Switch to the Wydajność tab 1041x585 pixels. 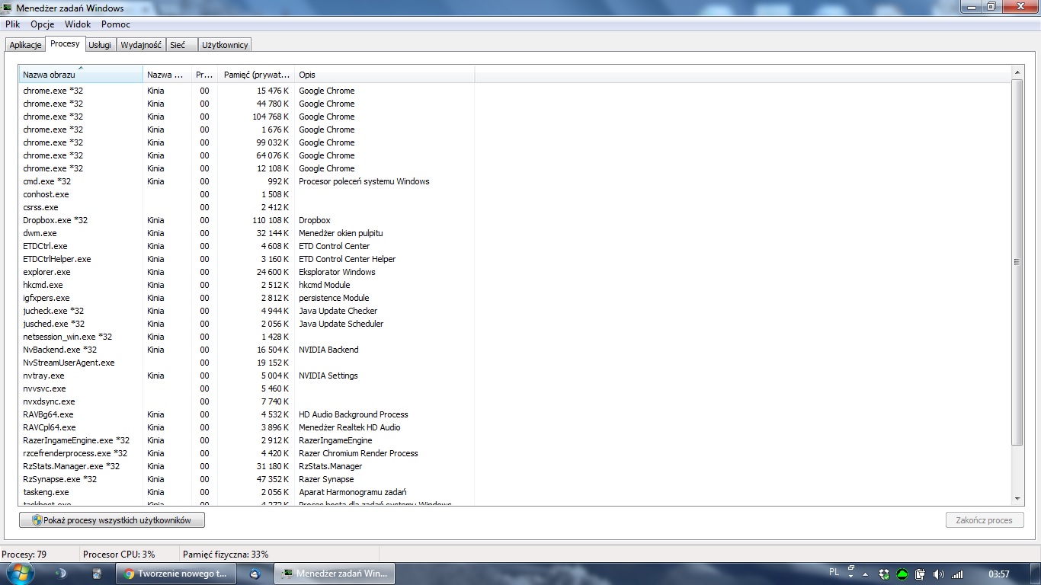pos(141,45)
